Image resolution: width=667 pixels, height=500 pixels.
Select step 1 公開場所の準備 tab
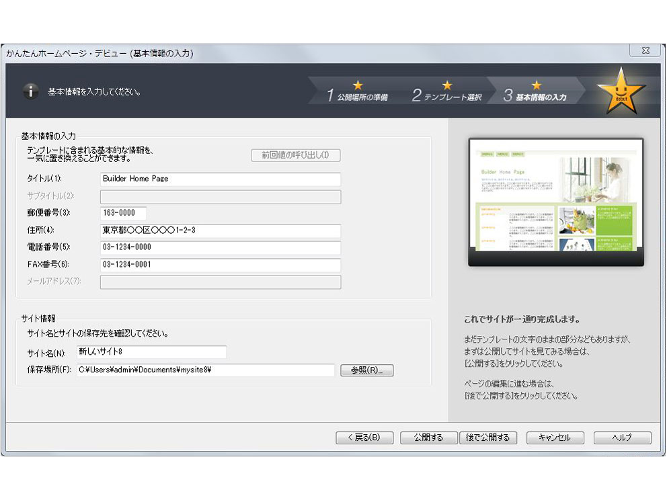[x=357, y=97]
